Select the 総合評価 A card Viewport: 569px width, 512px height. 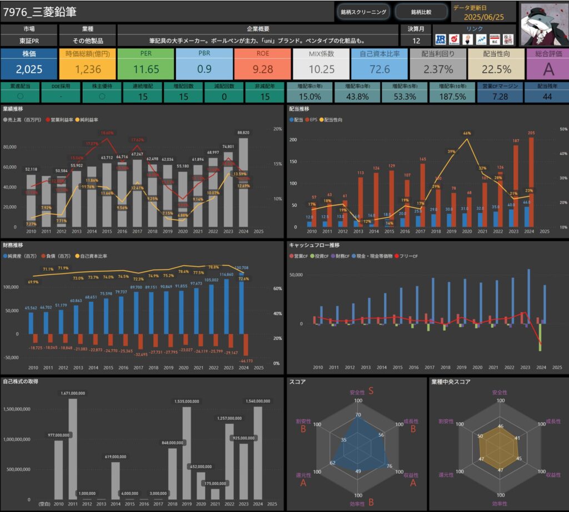(547, 64)
